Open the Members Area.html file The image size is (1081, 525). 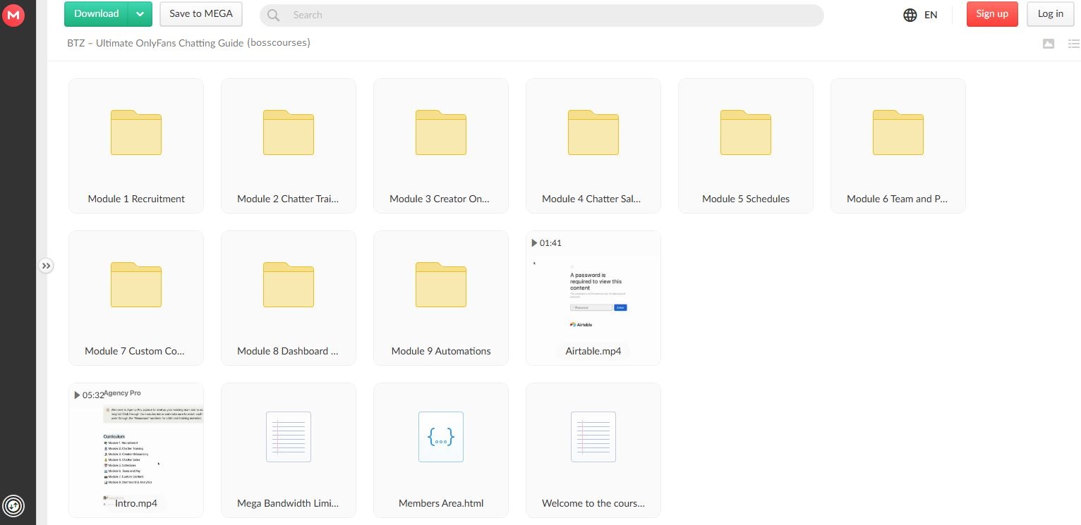click(440, 450)
